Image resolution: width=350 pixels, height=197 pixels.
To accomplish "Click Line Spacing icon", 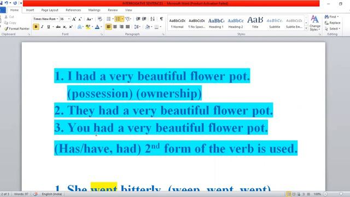I will point(136,27).
